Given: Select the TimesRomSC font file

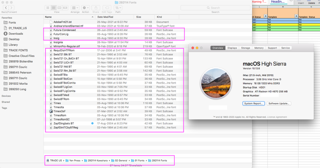Looking at the screenshot, I should coord(62,119).
